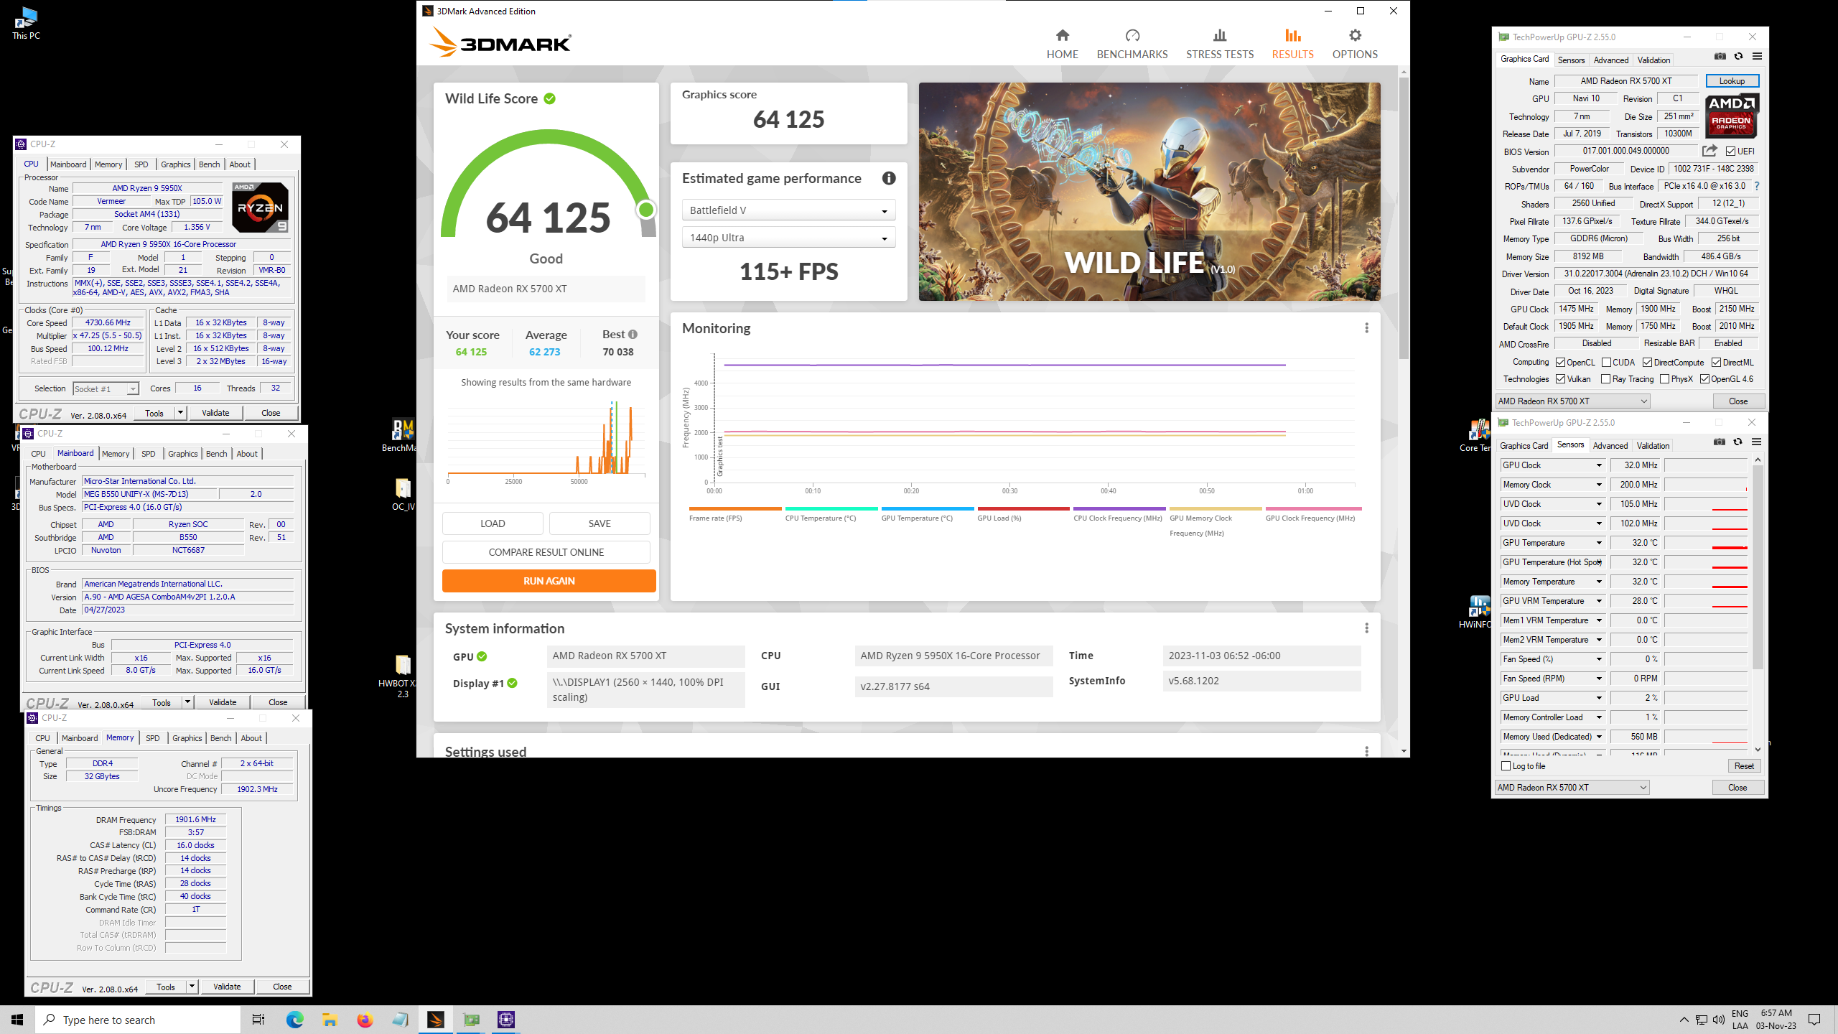1838x1034 pixels.
Task: Open Task View on the taskbar
Action: [x=258, y=1020]
